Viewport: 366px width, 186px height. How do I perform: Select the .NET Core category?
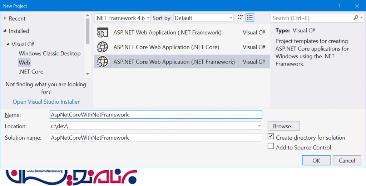(31, 72)
